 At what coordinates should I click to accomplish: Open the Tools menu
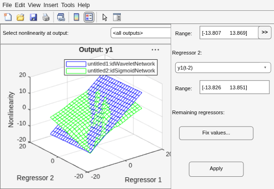(x=68, y=5)
